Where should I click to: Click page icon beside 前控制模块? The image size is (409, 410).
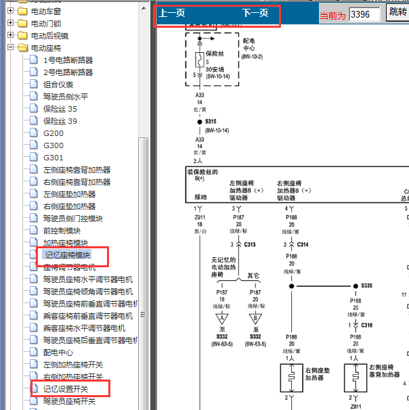[x=33, y=230]
